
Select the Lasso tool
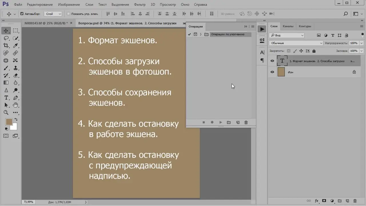tap(6, 38)
